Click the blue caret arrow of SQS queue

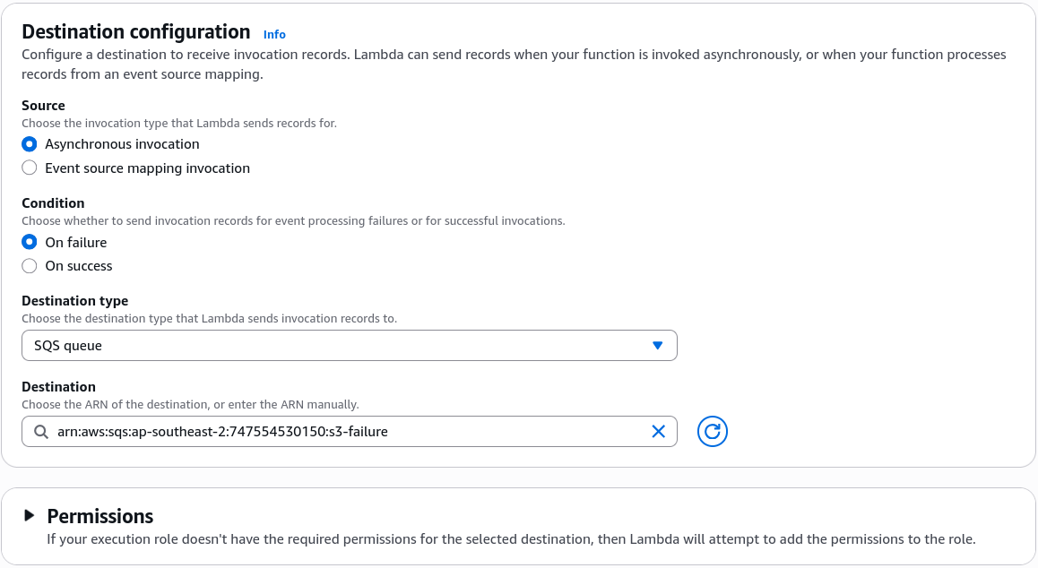pos(657,346)
